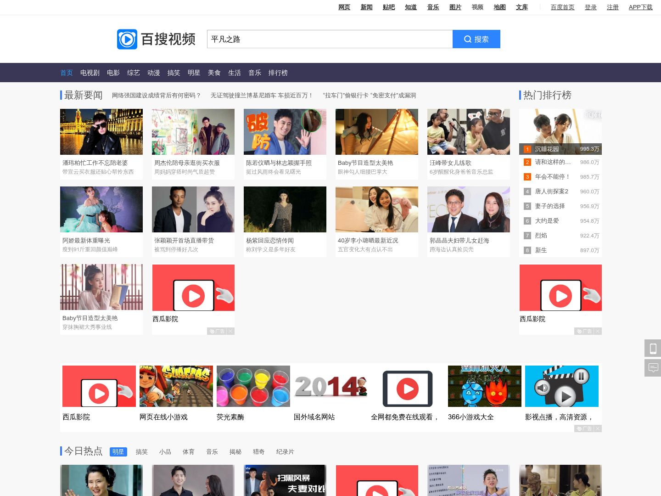Close the ad under the middle 西瓜影院 card
Image resolution: width=661 pixels, height=496 pixels.
[230, 331]
